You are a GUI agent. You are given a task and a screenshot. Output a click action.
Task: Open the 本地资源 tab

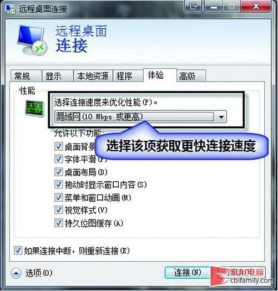click(x=93, y=76)
